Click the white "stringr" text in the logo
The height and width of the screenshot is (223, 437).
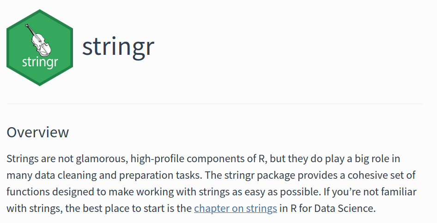click(40, 62)
